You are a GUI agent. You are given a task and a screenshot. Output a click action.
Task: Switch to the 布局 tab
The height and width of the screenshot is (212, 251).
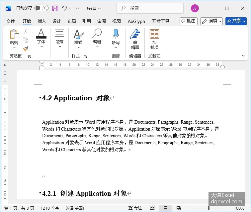tap(72, 21)
